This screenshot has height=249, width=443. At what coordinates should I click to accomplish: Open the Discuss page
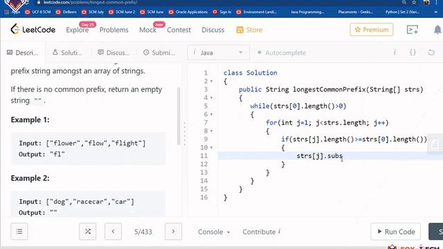[213, 30]
